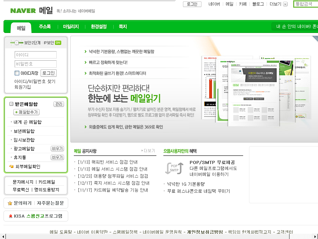Click 스마트에디터 banner item
The image size is (318, 239).
117,73
